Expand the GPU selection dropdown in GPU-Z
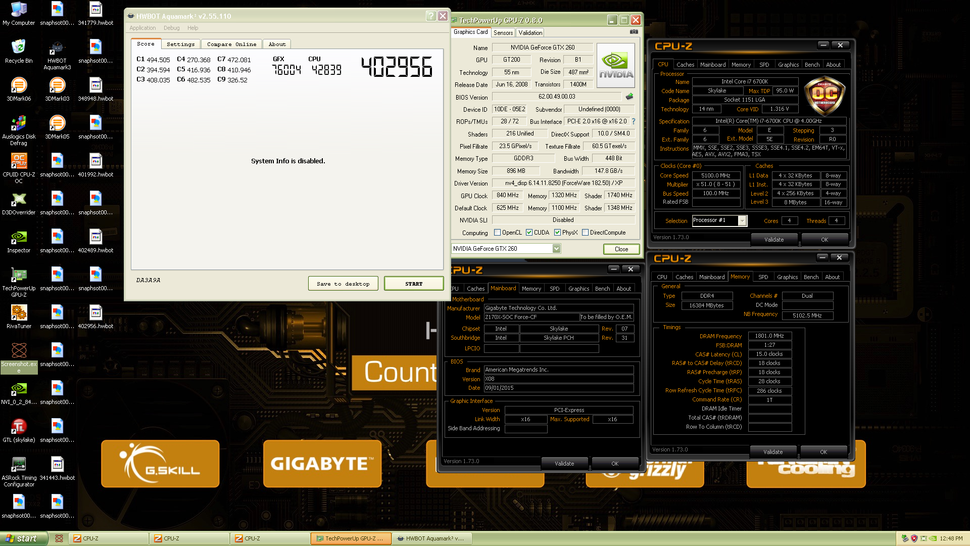The height and width of the screenshot is (546, 970). pos(556,249)
